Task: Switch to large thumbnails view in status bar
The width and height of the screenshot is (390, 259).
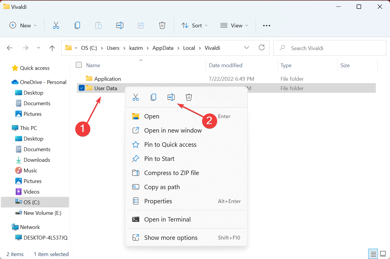Action: pyautogui.click(x=383, y=254)
